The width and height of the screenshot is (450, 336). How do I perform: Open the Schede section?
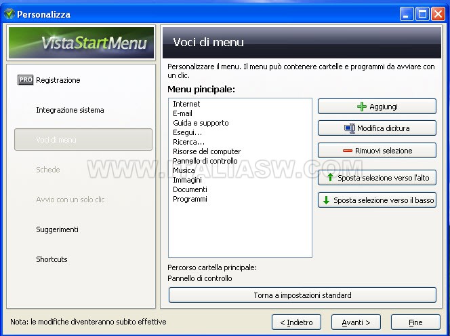[48, 170]
